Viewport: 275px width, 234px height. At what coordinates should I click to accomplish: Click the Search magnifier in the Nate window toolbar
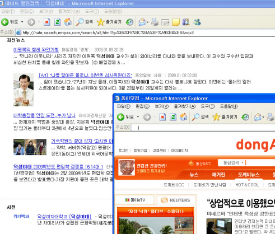(80, 22)
